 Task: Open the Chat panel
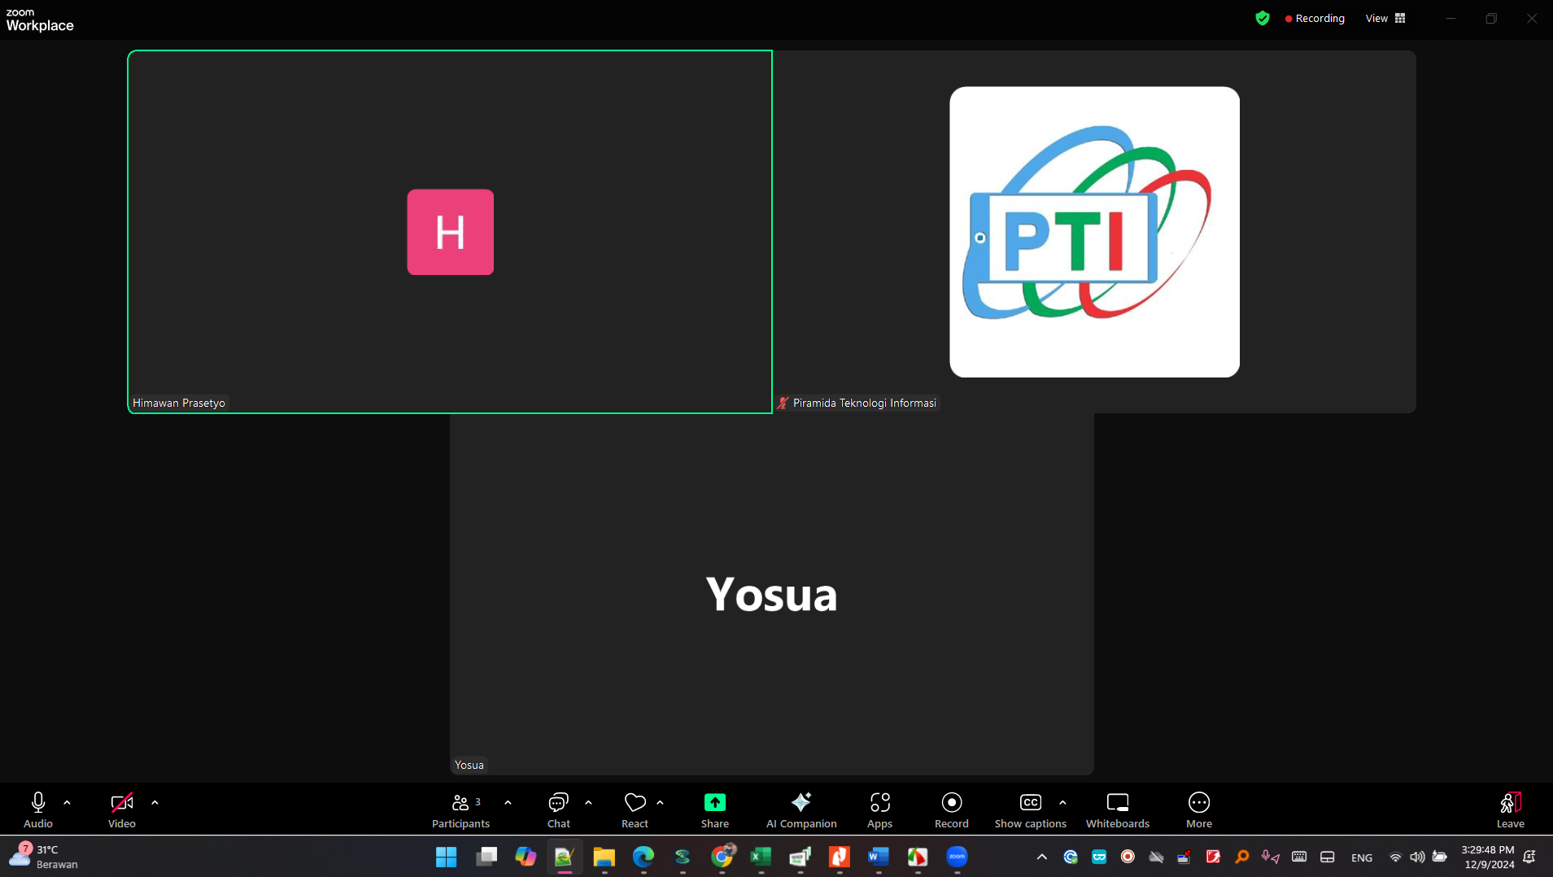(558, 809)
